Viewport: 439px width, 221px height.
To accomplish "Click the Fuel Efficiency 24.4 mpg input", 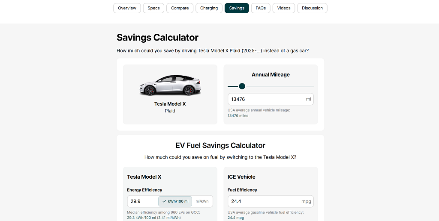I will (x=271, y=201).
